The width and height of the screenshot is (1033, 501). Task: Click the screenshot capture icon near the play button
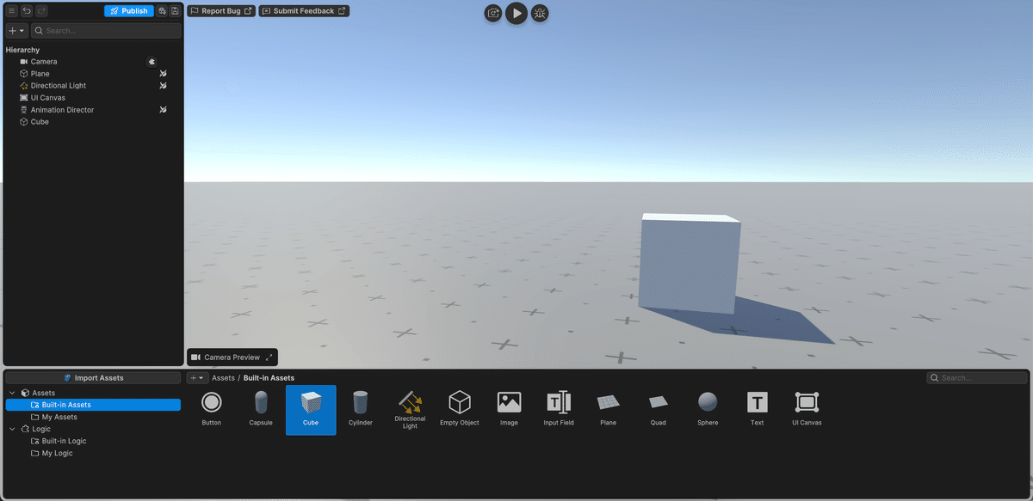pos(492,13)
